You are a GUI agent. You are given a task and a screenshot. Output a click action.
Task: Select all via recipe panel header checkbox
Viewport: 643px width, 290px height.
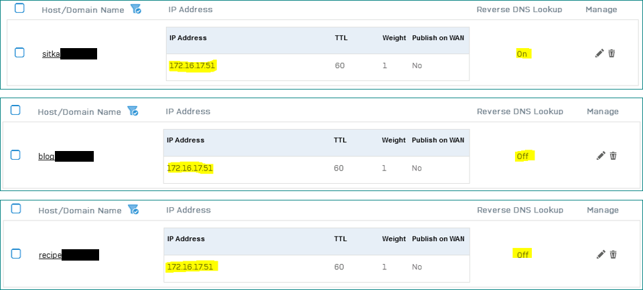[15, 208]
